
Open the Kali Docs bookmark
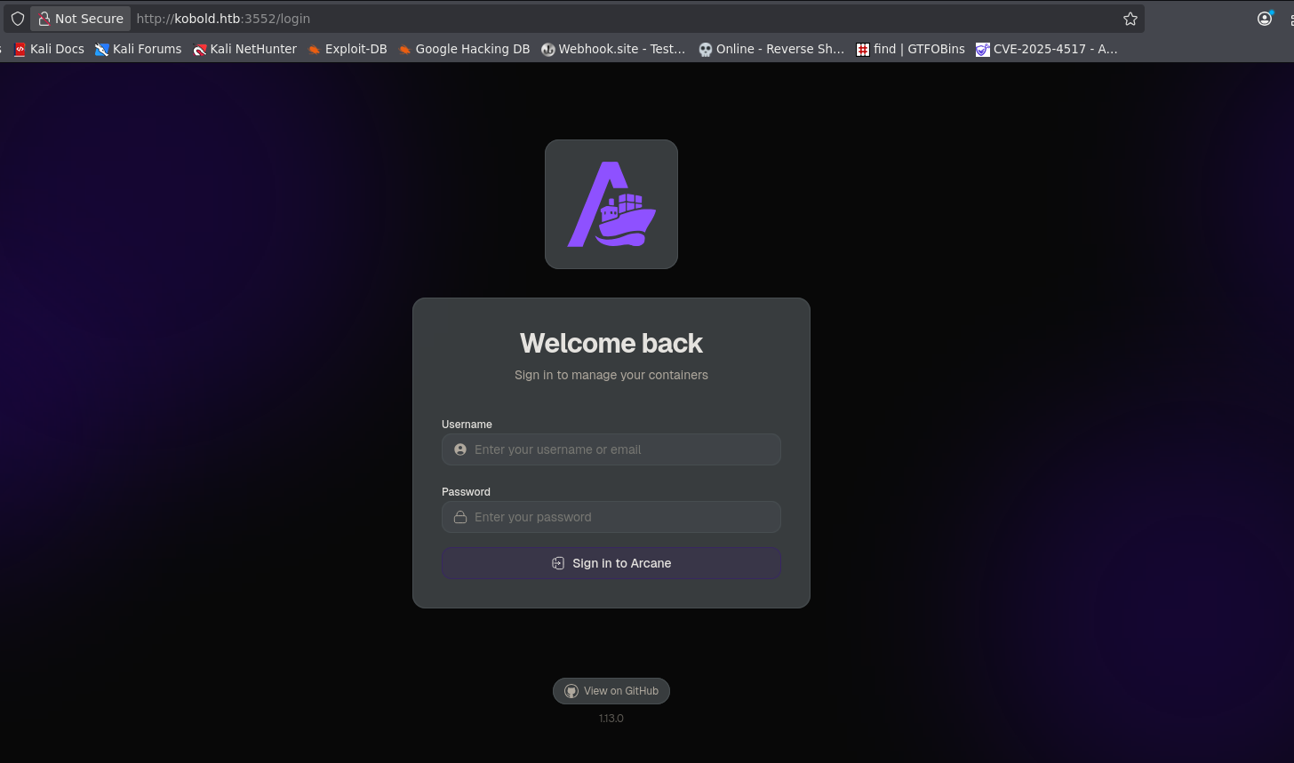(x=49, y=49)
